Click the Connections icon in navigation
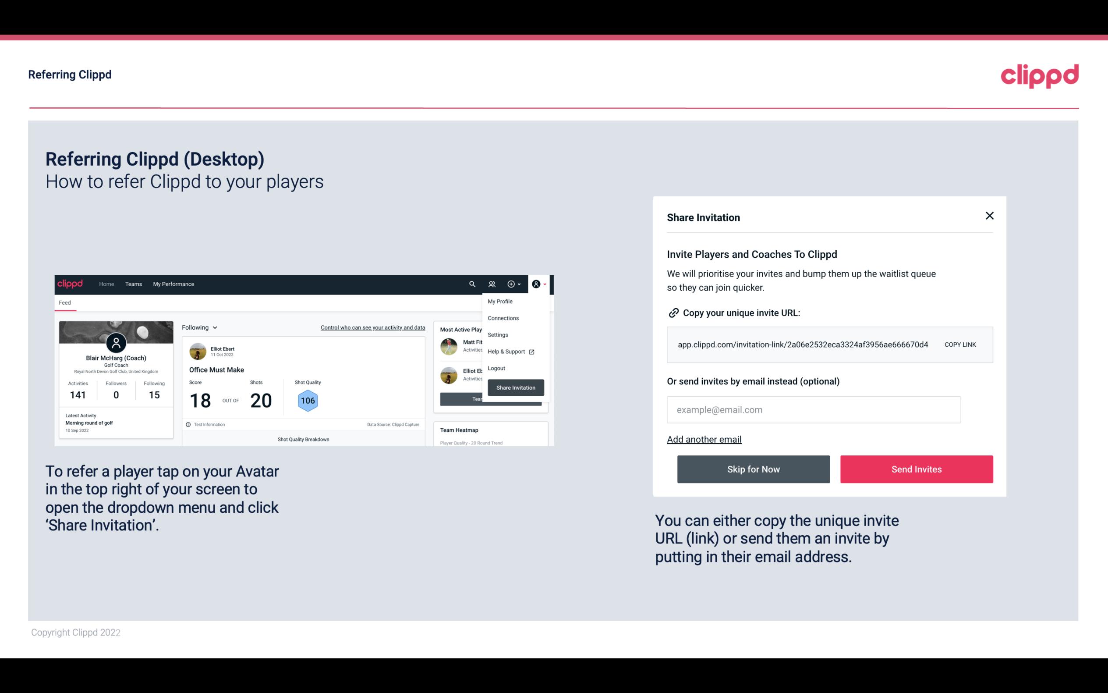Screen dimensions: 1108x693 point(492,284)
